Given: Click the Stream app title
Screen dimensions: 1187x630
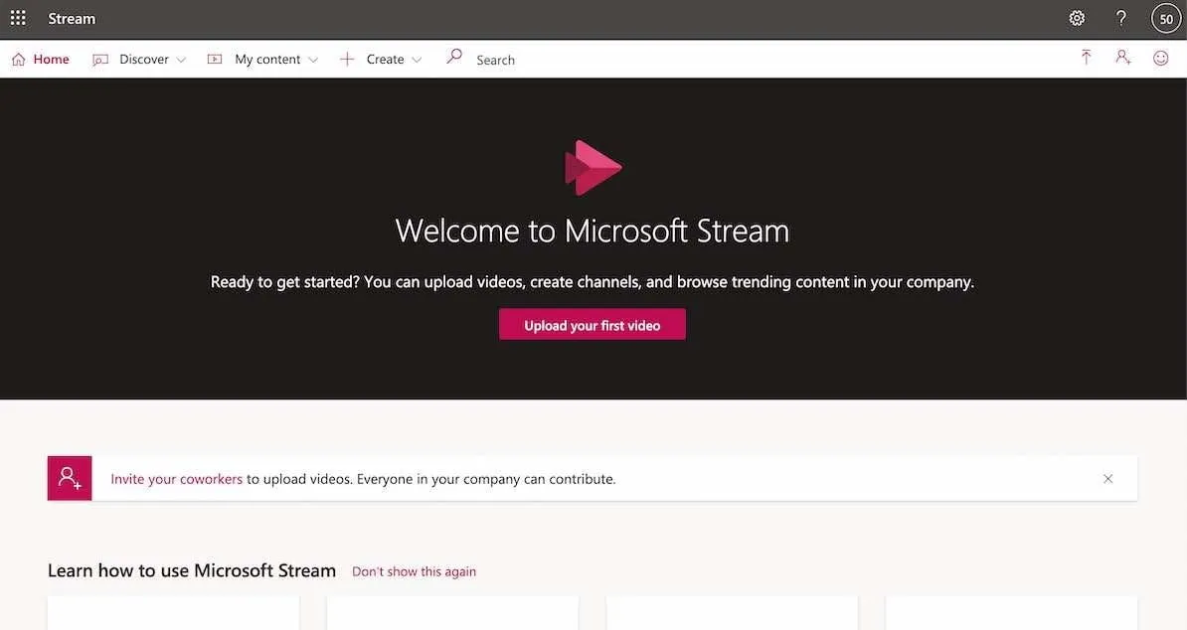Looking at the screenshot, I should (x=72, y=19).
